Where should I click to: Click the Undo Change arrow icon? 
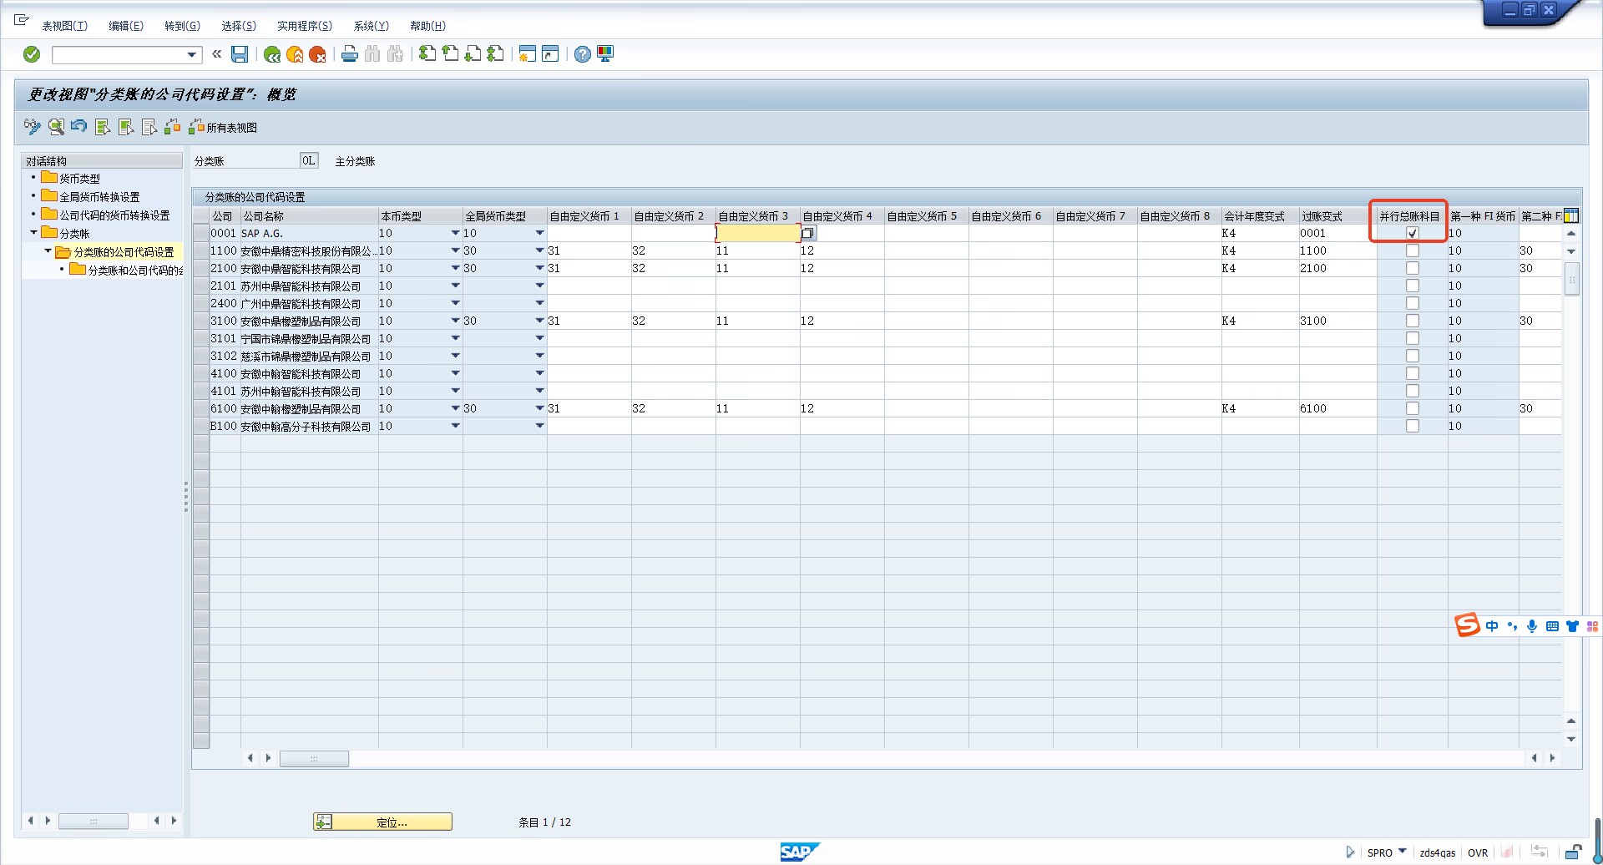79,127
